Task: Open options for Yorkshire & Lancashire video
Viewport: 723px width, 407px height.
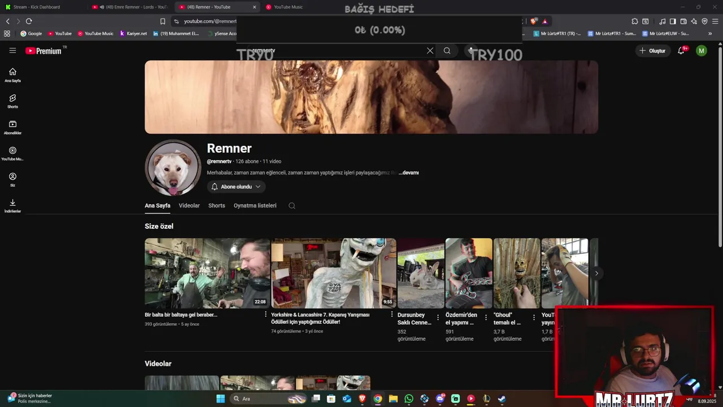Action: click(392, 315)
